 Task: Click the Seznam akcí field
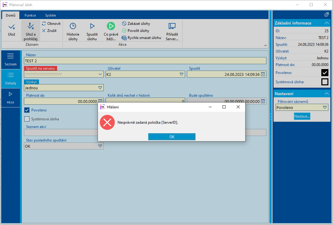click(145, 132)
